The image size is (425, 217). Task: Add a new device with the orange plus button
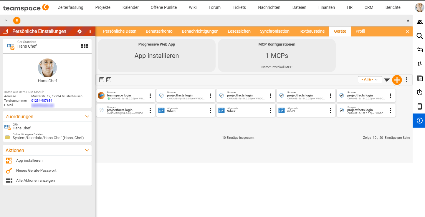click(397, 80)
